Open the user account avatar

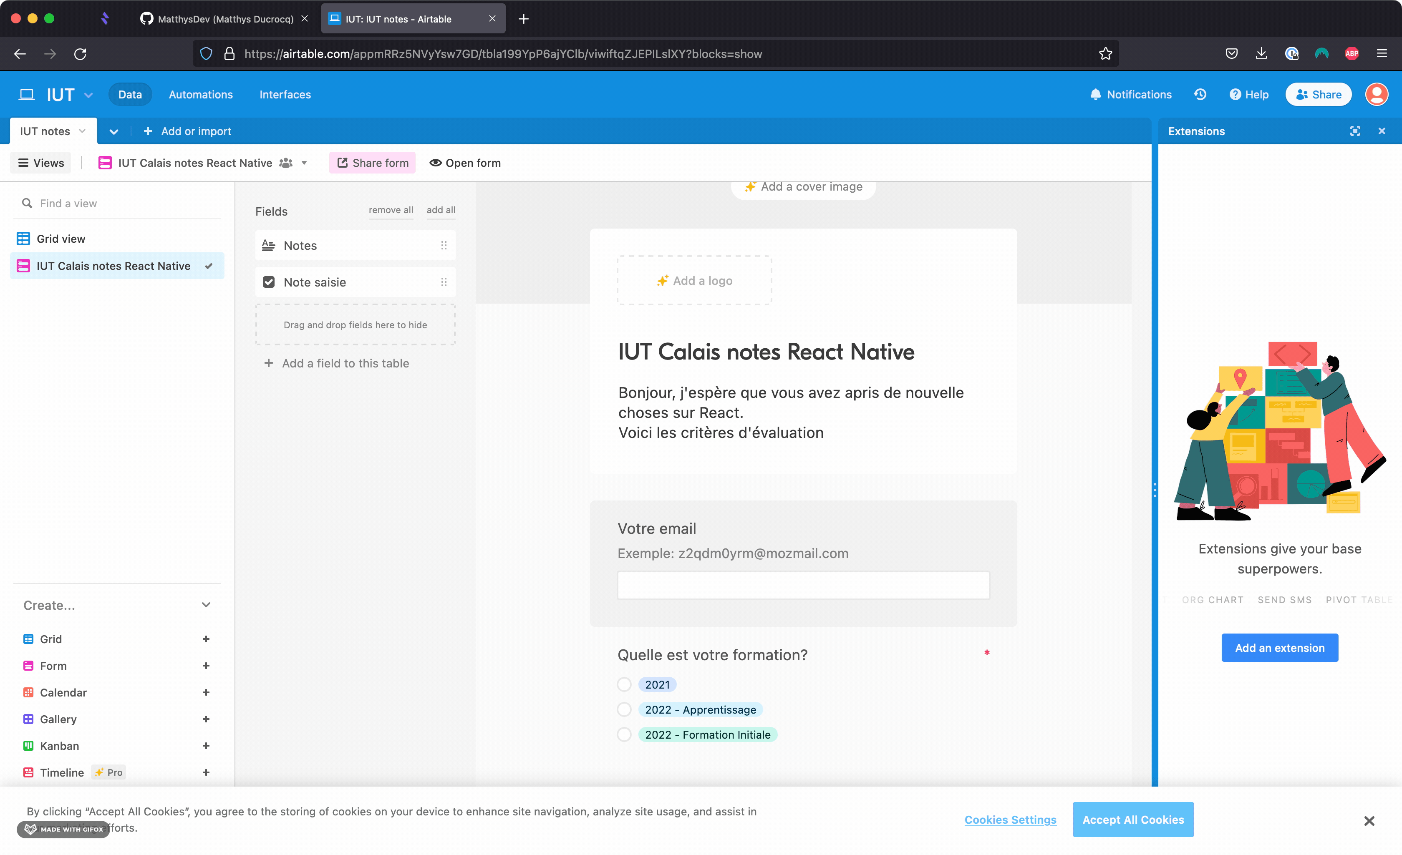pyautogui.click(x=1377, y=94)
